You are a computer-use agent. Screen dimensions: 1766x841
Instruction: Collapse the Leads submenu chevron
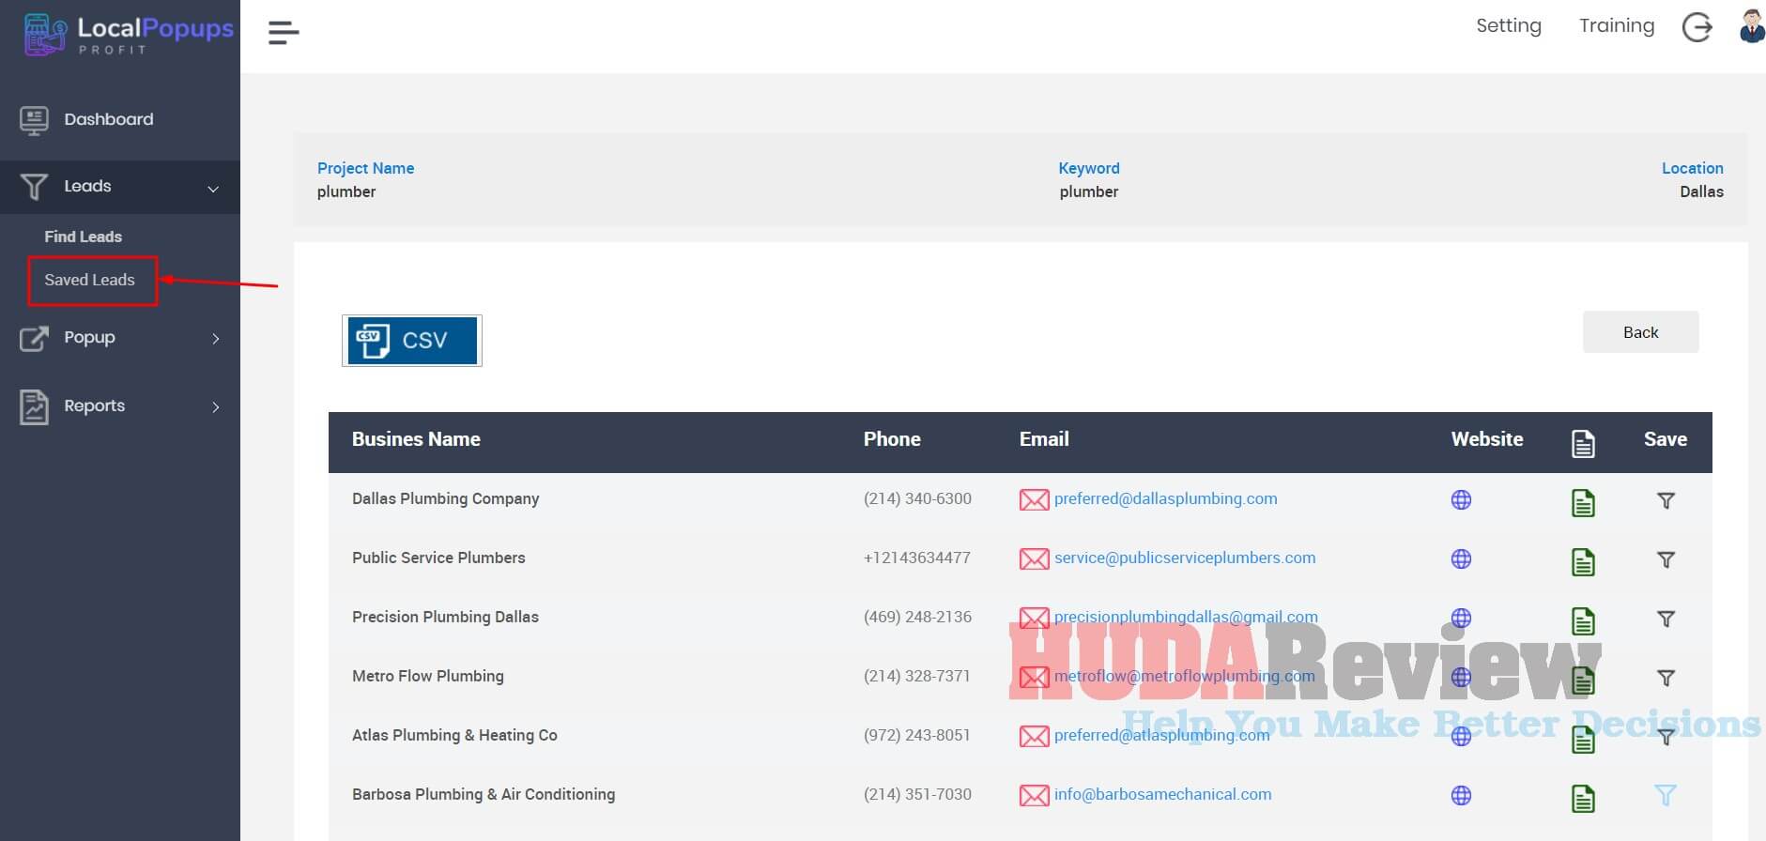pos(213,189)
